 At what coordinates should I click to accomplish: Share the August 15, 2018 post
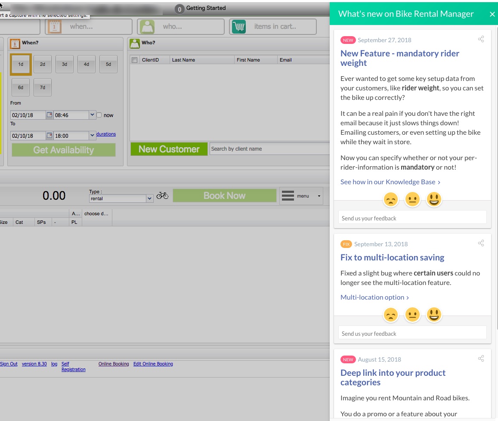(481, 359)
